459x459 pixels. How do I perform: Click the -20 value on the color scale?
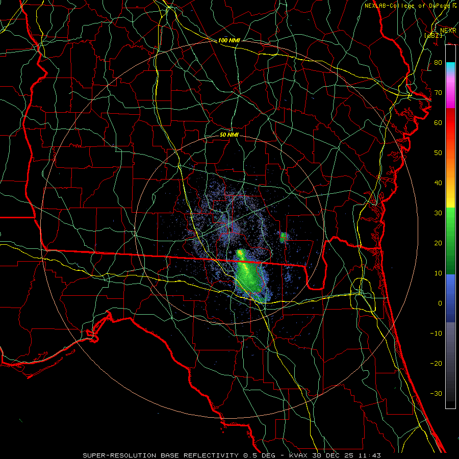click(x=436, y=363)
